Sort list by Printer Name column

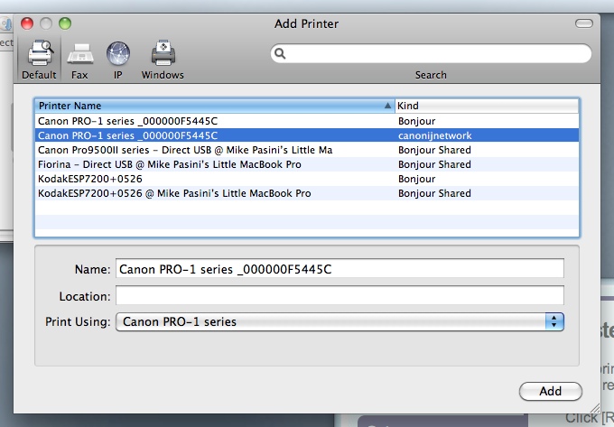click(x=213, y=106)
